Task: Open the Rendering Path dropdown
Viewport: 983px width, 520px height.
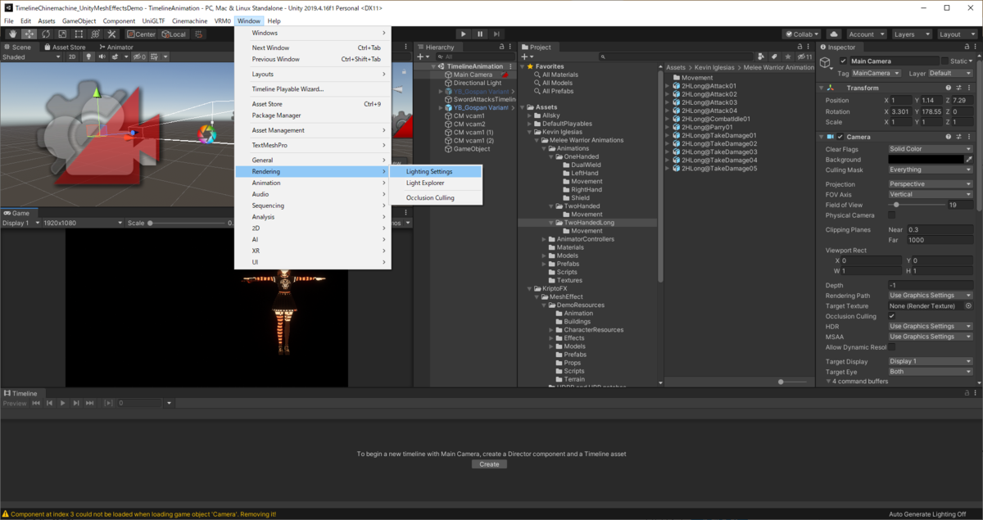Action: (931, 296)
